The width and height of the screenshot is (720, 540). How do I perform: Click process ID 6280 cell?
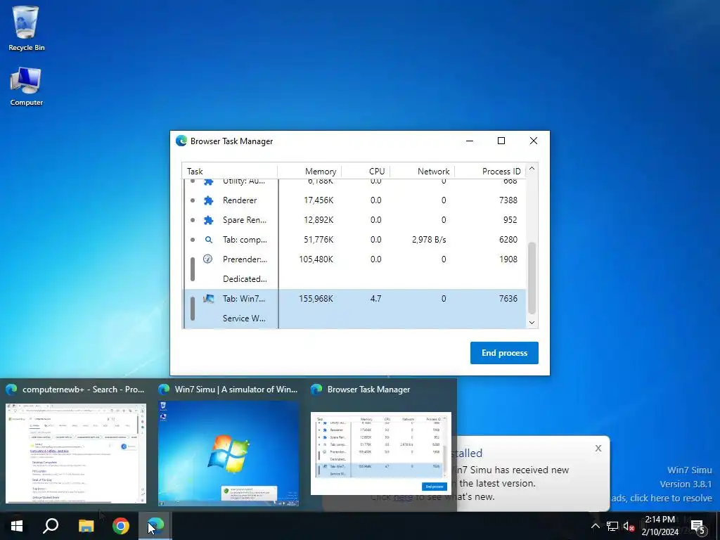(508, 240)
